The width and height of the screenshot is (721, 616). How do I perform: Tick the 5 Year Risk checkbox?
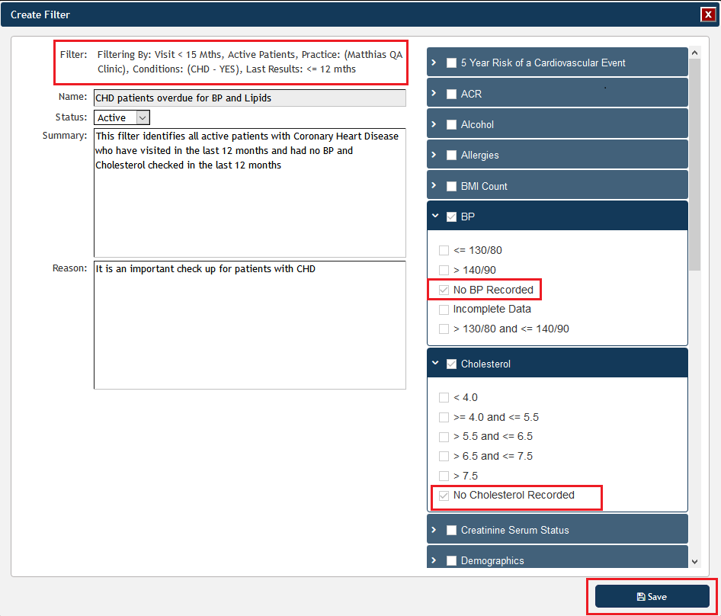(451, 63)
